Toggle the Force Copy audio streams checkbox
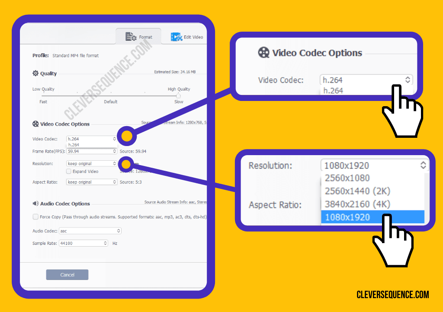The height and width of the screenshot is (312, 443). point(35,217)
